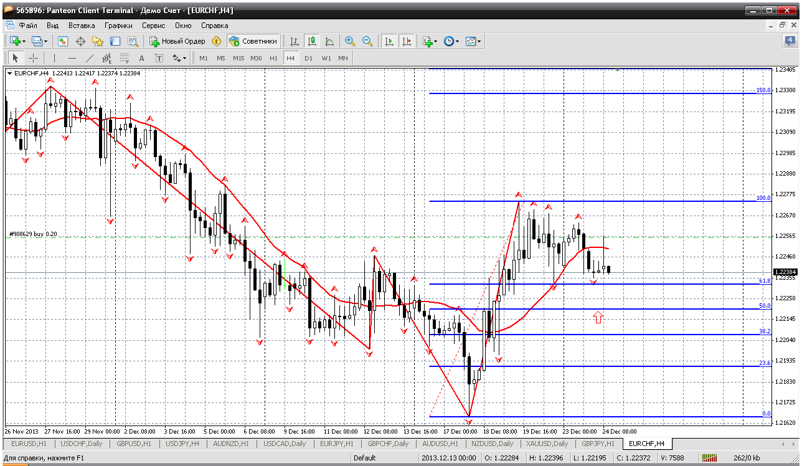Switch timeframe to M15
The width and height of the screenshot is (802, 466).
tap(238, 58)
